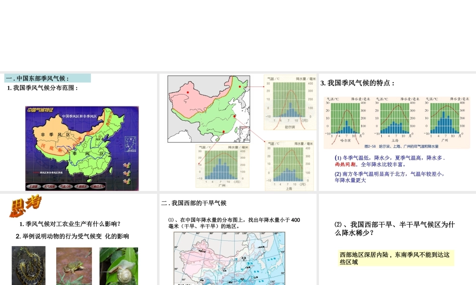The height and width of the screenshot is (285, 476).
Task: Select the slide with the red-dotted China climate map
Action: 238,132
